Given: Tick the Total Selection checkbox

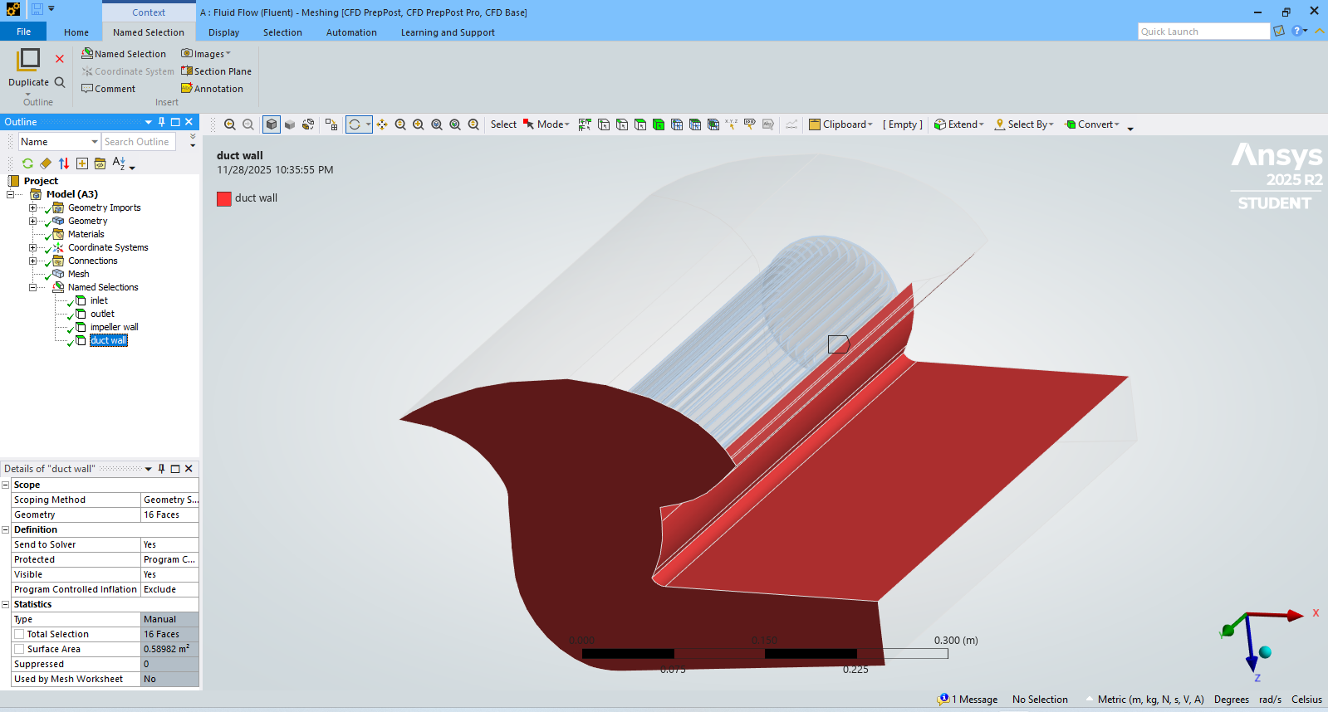Looking at the screenshot, I should tap(19, 634).
